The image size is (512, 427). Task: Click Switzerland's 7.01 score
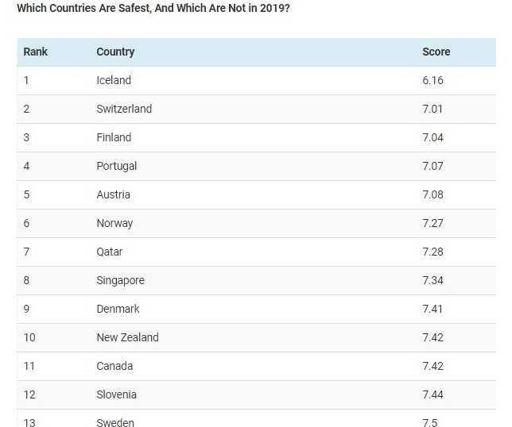point(432,109)
